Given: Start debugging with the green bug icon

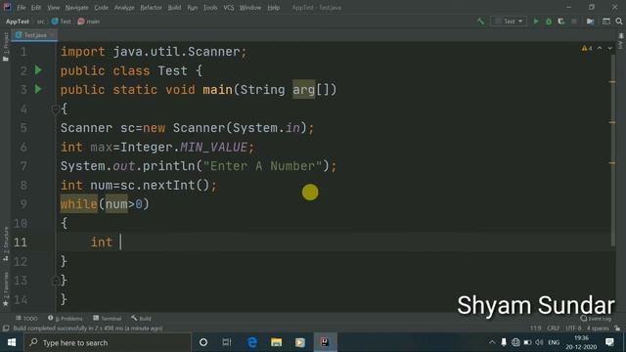Looking at the screenshot, I should (549, 22).
